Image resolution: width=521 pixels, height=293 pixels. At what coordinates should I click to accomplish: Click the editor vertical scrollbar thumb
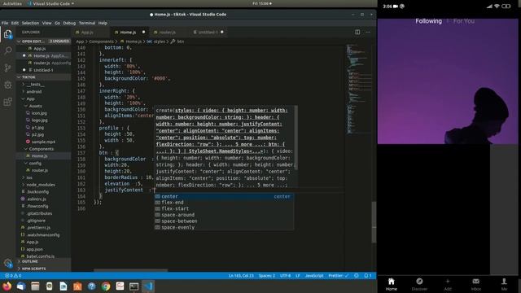click(x=374, y=221)
